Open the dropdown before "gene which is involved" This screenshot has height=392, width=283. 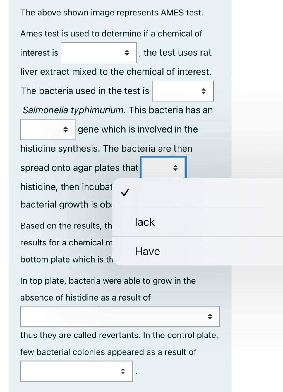[47, 129]
